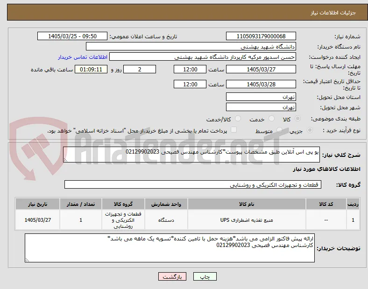Click the منبع تغذیه اضطراری UPS cell
This screenshot has width=368, height=289.
[247, 220]
